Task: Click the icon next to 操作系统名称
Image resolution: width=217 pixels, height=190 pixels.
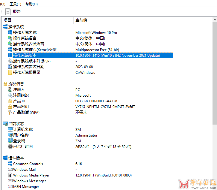Action: pos(10,32)
